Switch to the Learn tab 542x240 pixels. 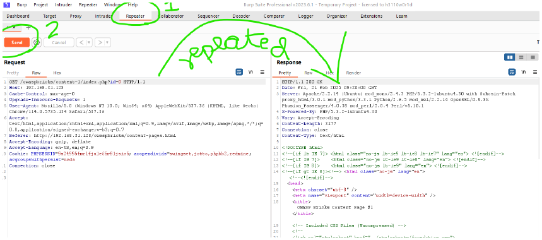tap(401, 16)
